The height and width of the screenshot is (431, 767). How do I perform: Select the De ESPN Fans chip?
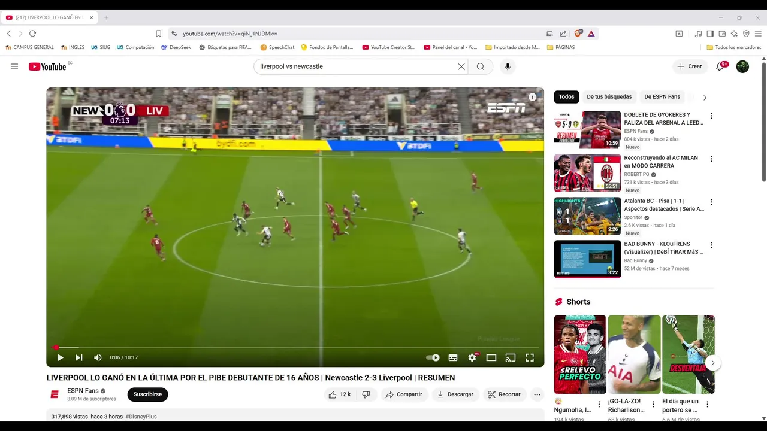coord(662,96)
